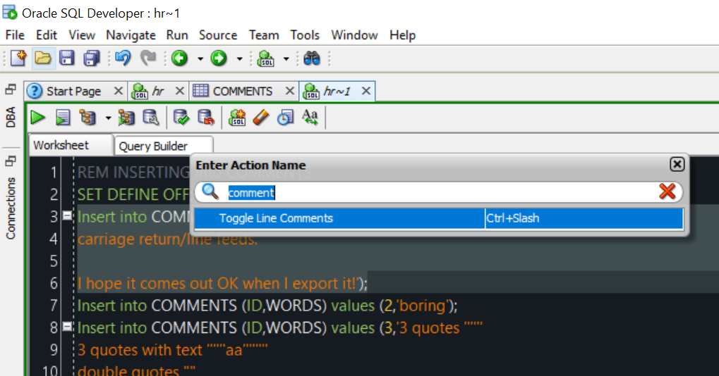This screenshot has width=719, height=376.
Task: Open the View menu
Action: point(82,35)
